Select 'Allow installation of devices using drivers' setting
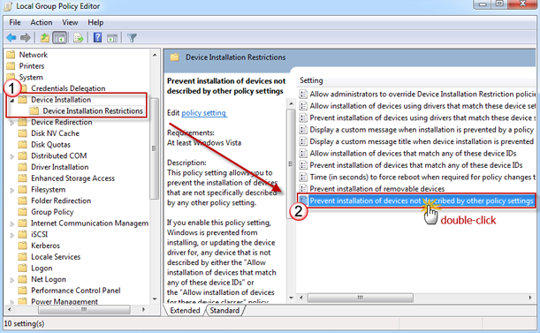 point(422,106)
